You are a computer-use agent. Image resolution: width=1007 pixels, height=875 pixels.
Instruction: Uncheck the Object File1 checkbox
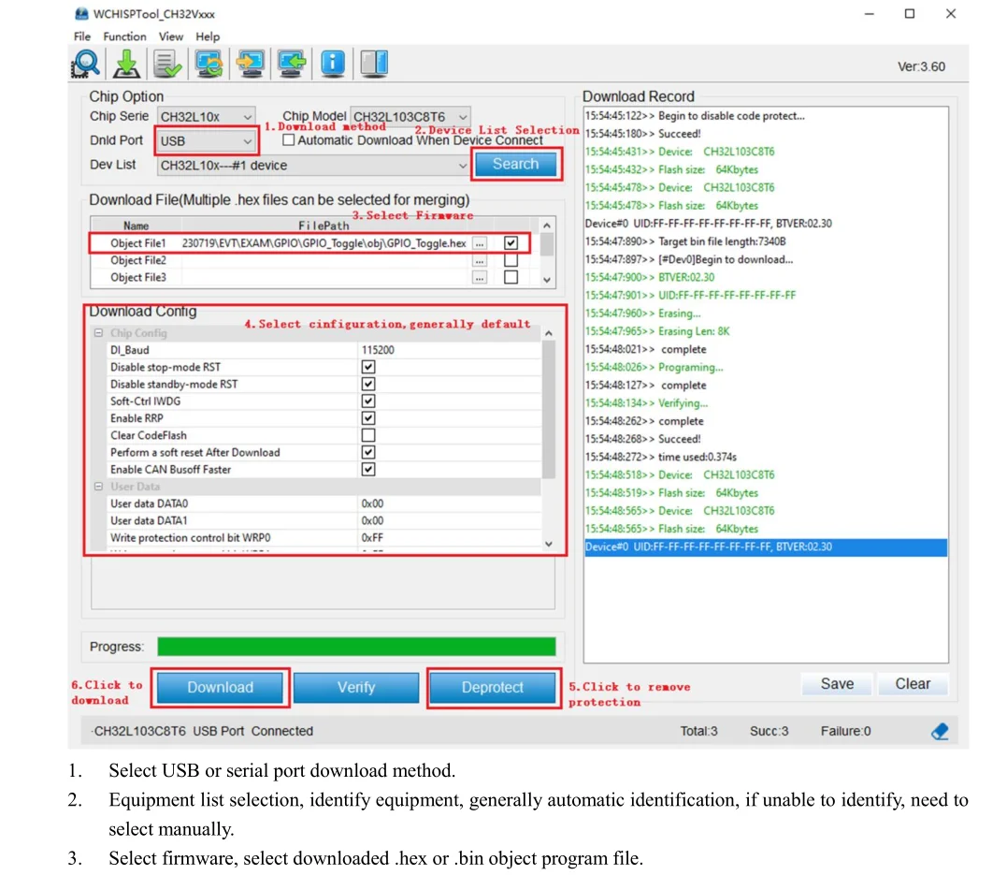pos(511,243)
